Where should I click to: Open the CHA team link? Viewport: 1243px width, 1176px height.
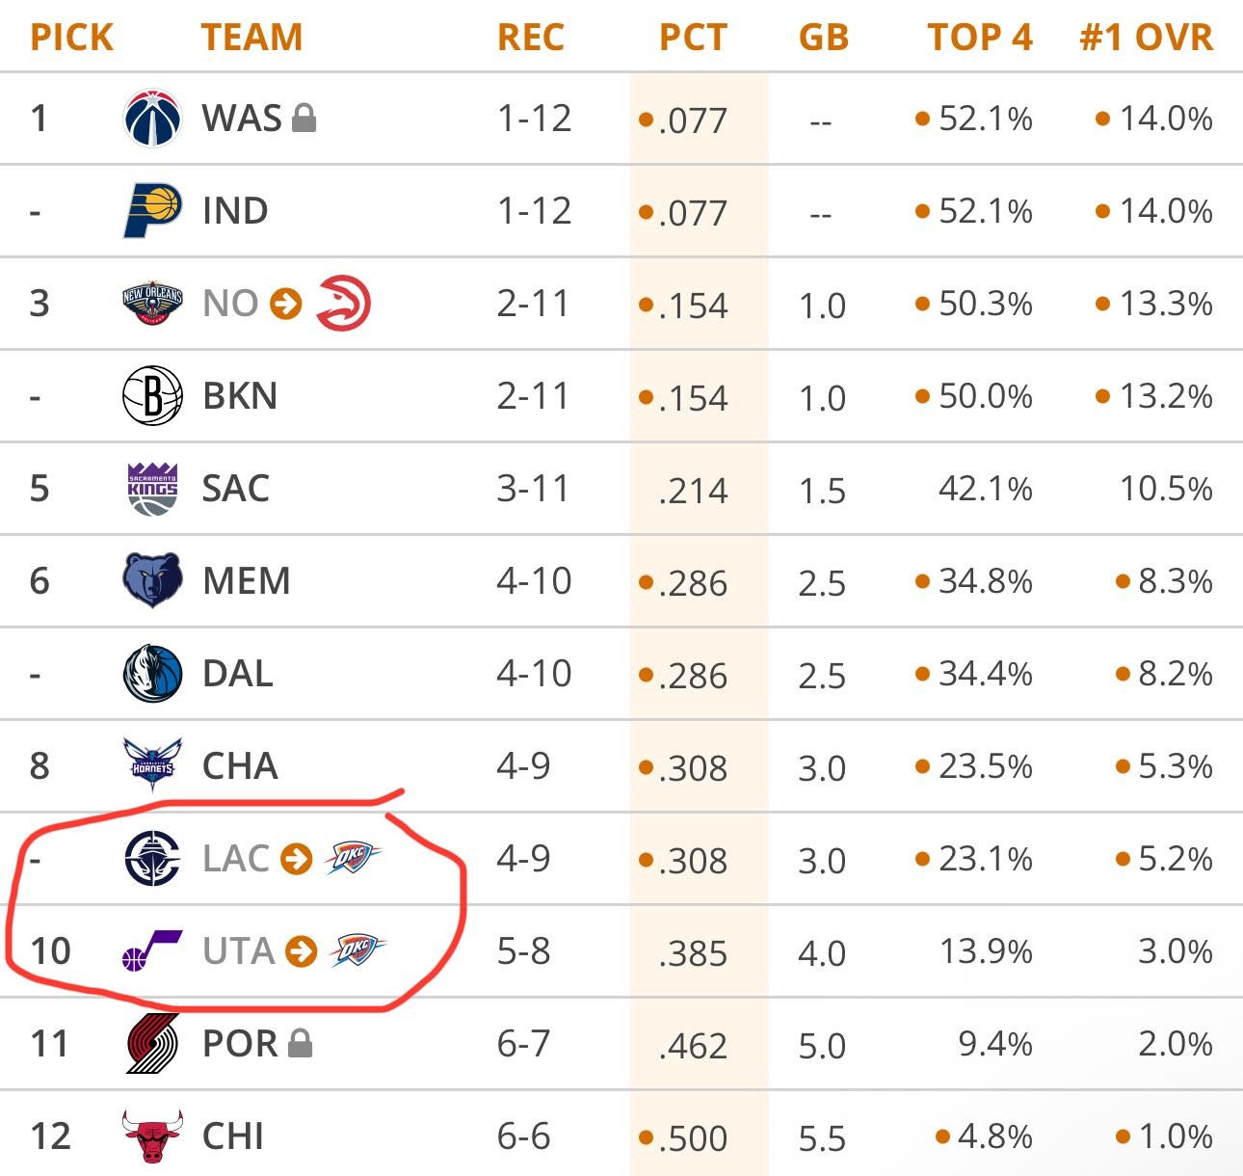[240, 766]
